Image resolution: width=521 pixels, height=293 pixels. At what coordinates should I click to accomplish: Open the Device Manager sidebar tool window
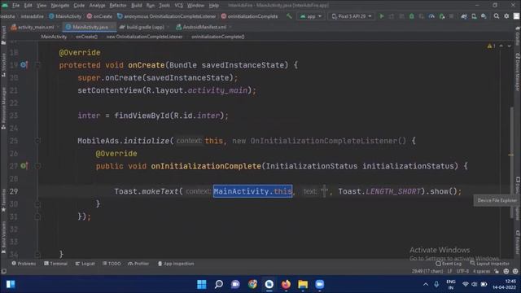point(518,72)
